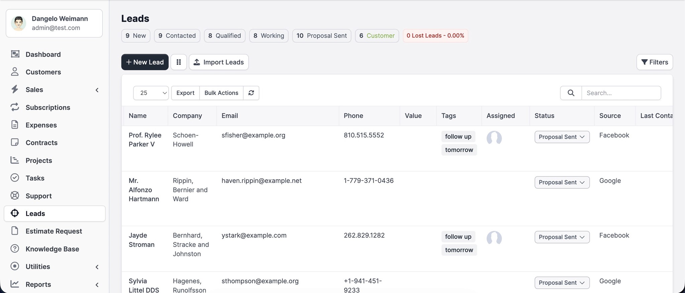Switch to kanban grid view icon
Screen dimensions: 685x293
pos(179,62)
